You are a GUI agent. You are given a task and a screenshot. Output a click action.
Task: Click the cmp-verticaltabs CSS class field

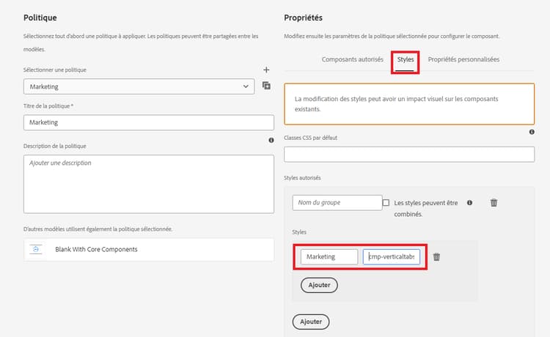(392, 256)
